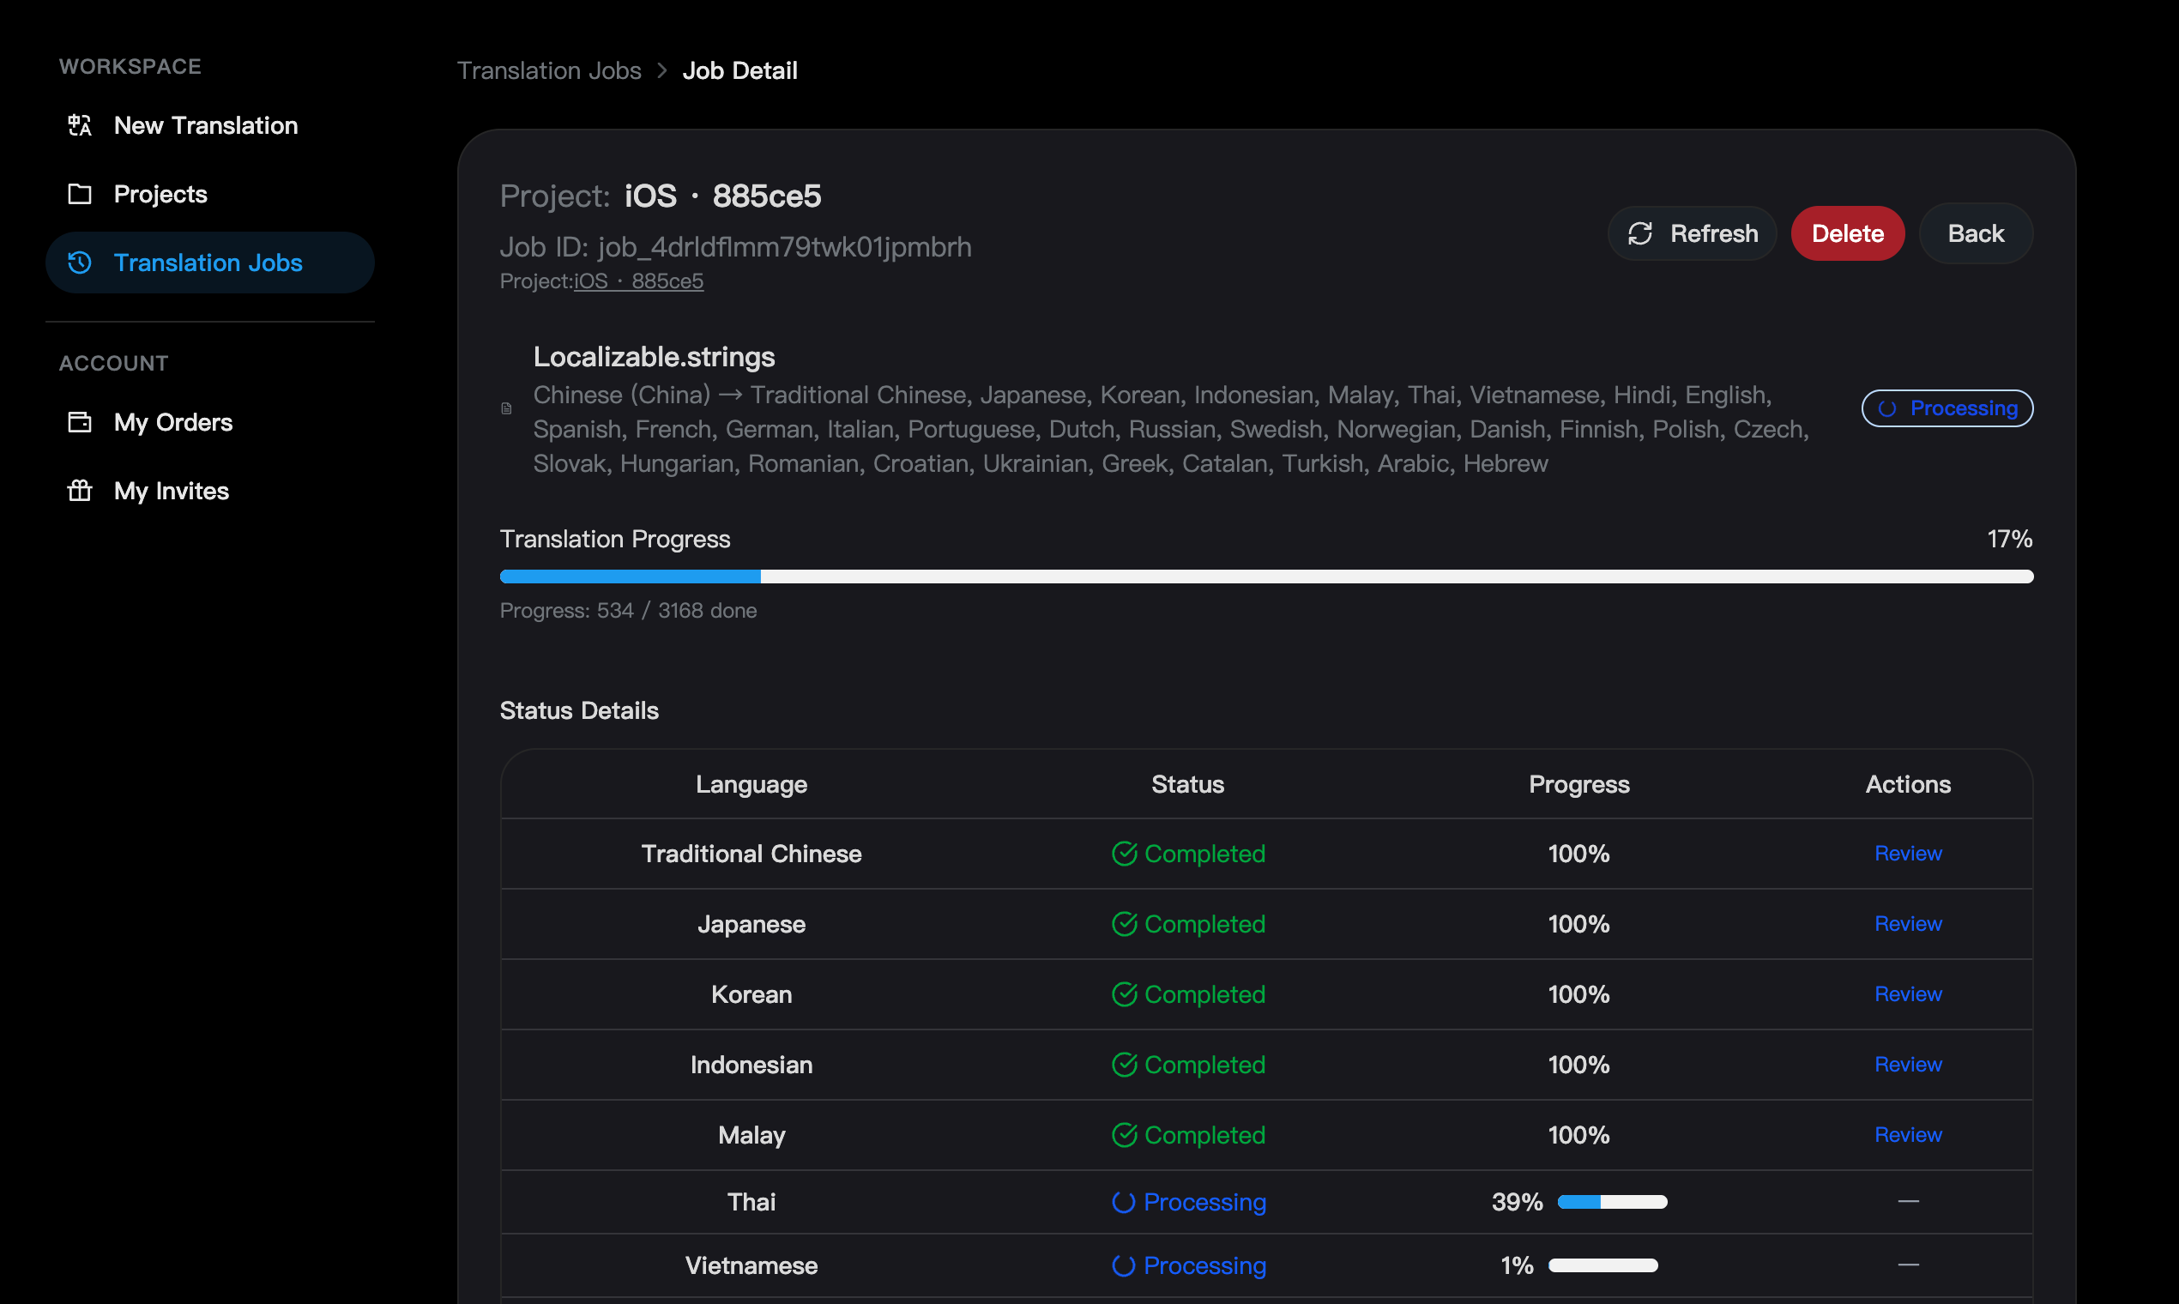Image resolution: width=2179 pixels, height=1304 pixels.
Task: Review the Japanese translation
Action: tap(1908, 925)
